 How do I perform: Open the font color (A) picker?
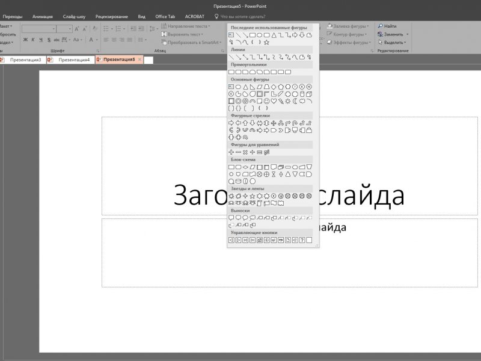pyautogui.click(x=93, y=40)
